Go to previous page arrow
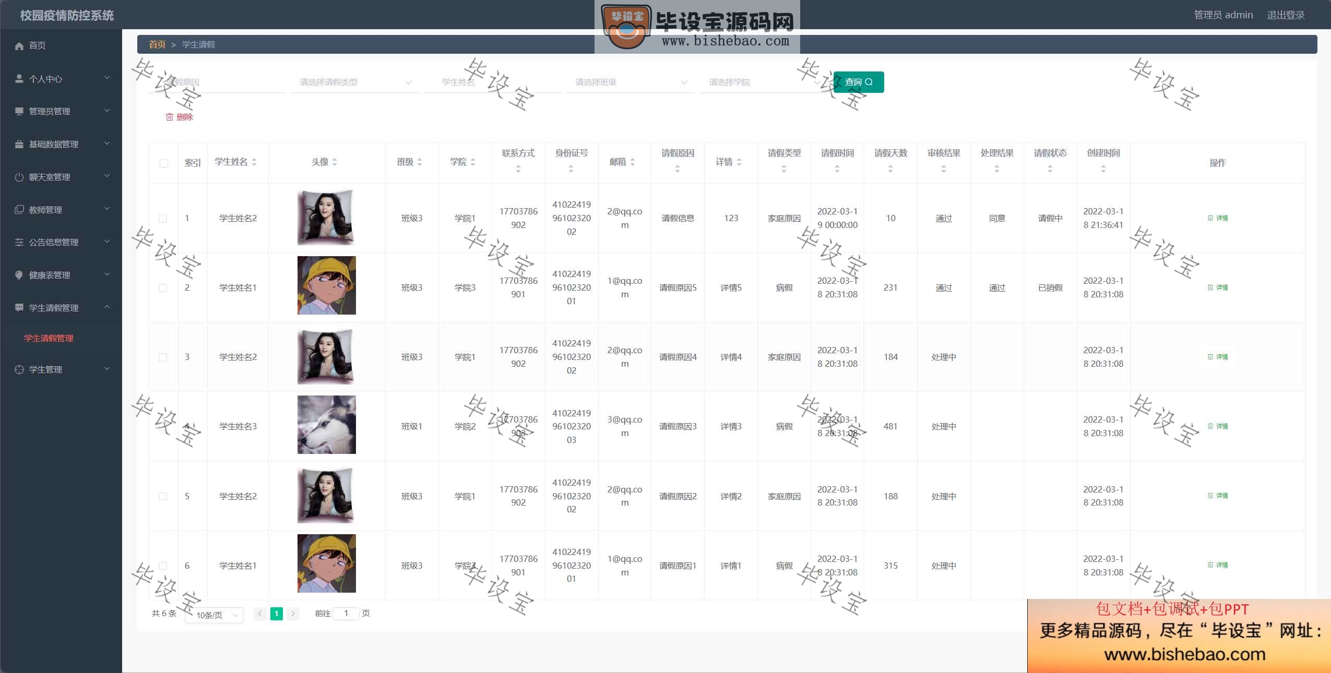 [x=260, y=614]
